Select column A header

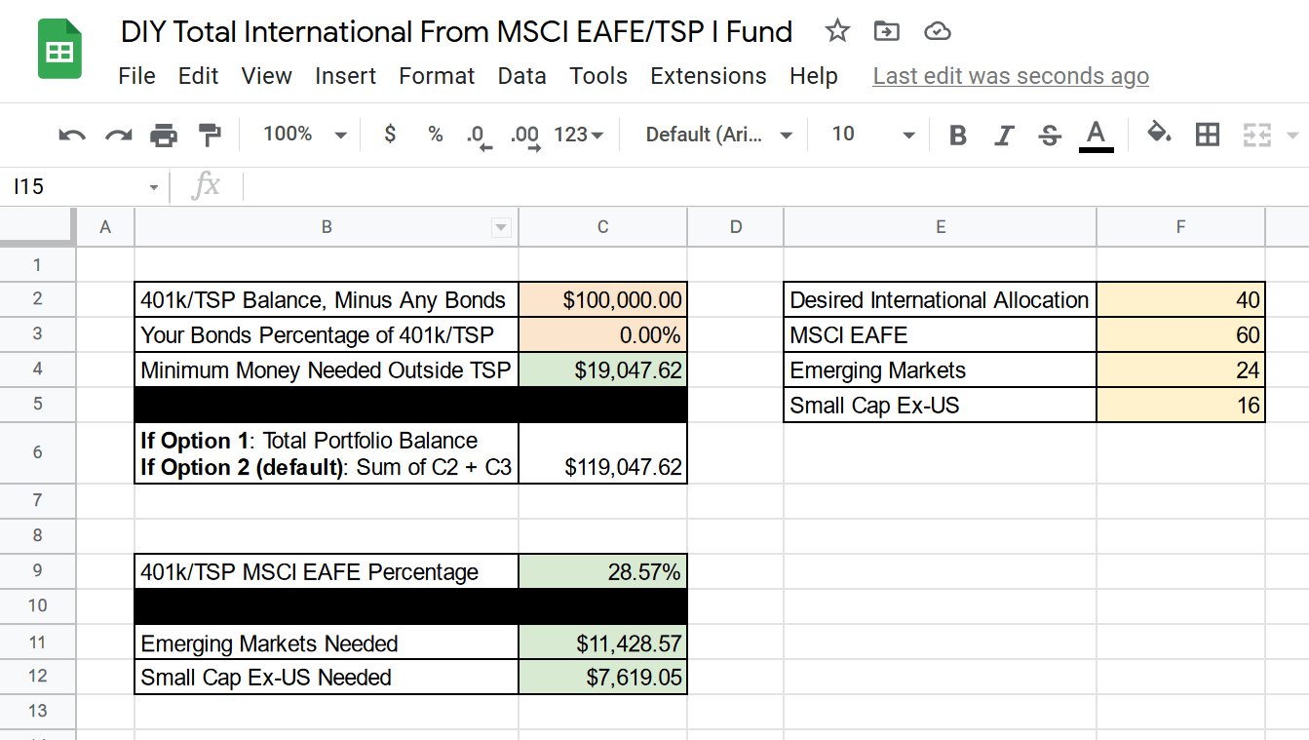(x=105, y=227)
